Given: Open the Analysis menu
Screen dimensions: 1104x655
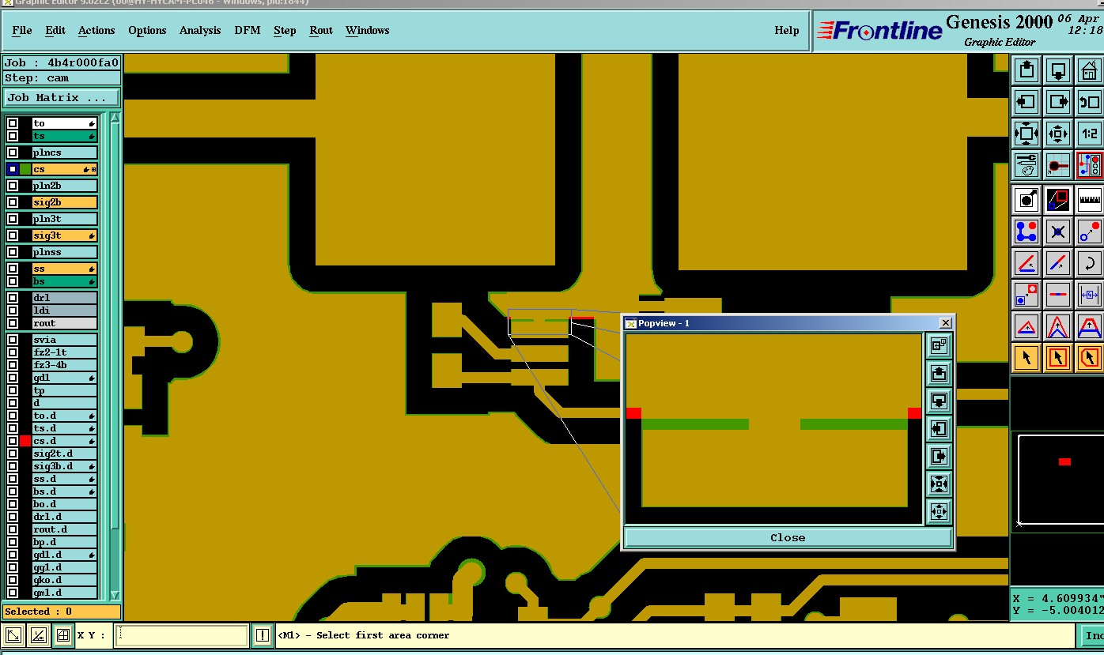Looking at the screenshot, I should (200, 30).
